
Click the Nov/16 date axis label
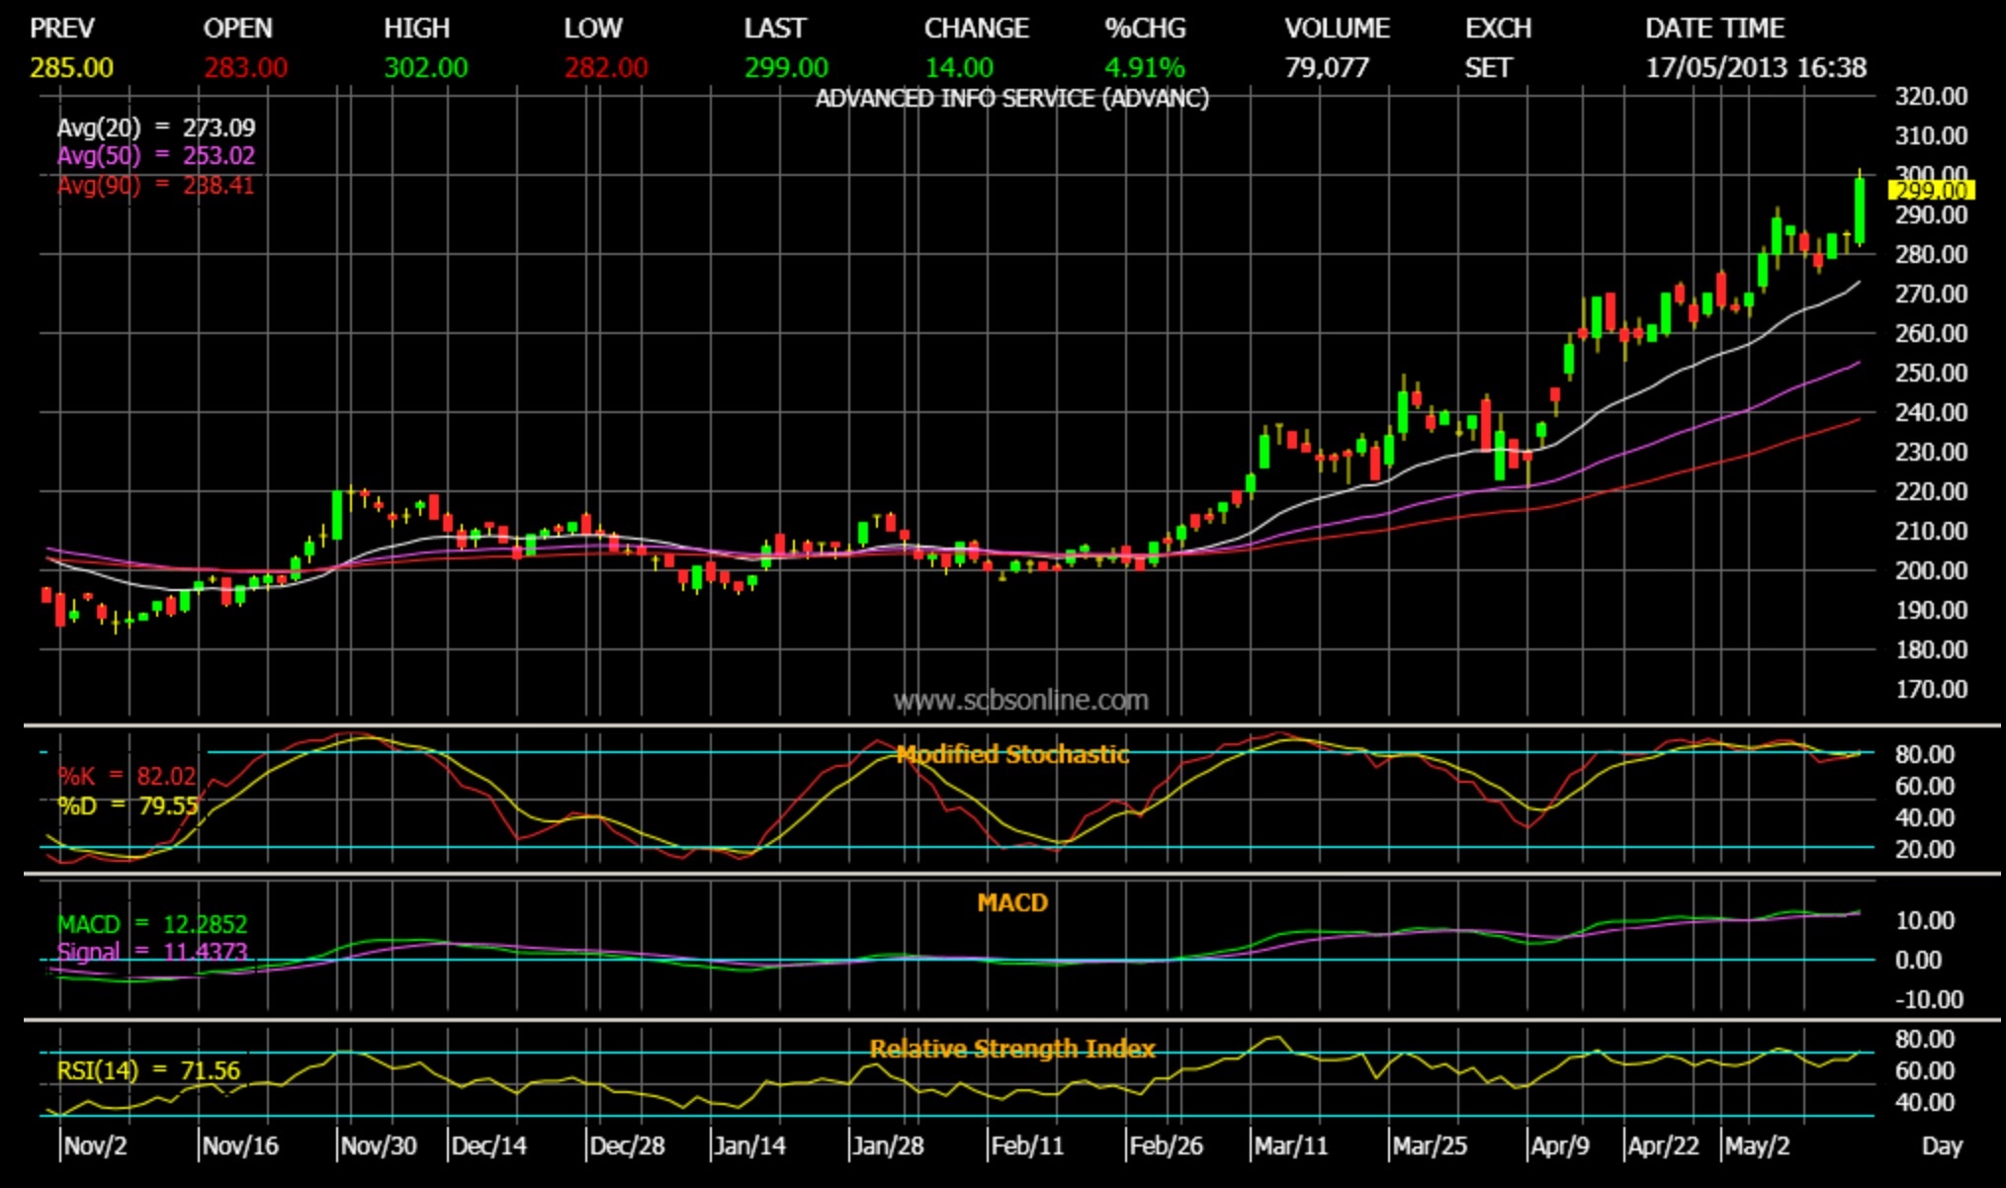click(x=240, y=1146)
